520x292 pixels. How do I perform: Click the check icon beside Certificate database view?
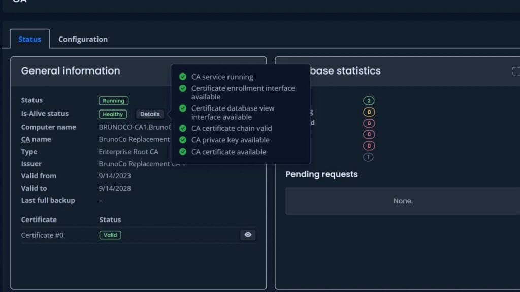tap(183, 108)
